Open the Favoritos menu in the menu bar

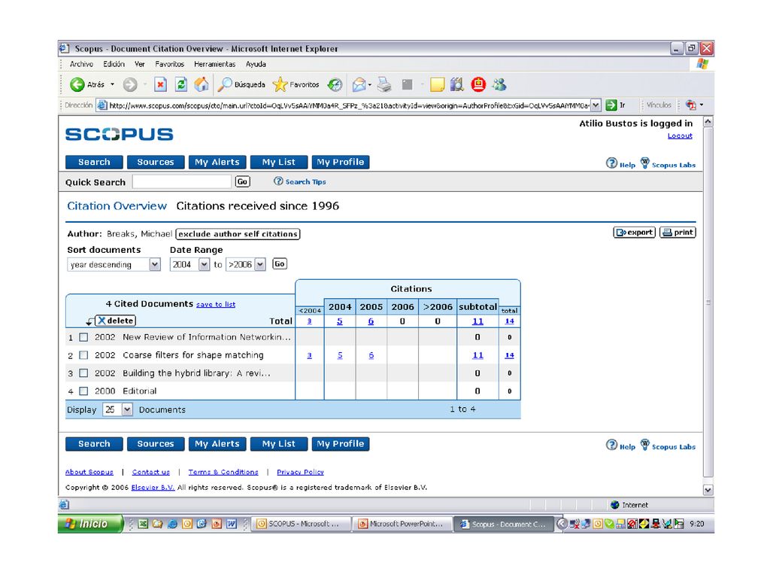tap(170, 64)
